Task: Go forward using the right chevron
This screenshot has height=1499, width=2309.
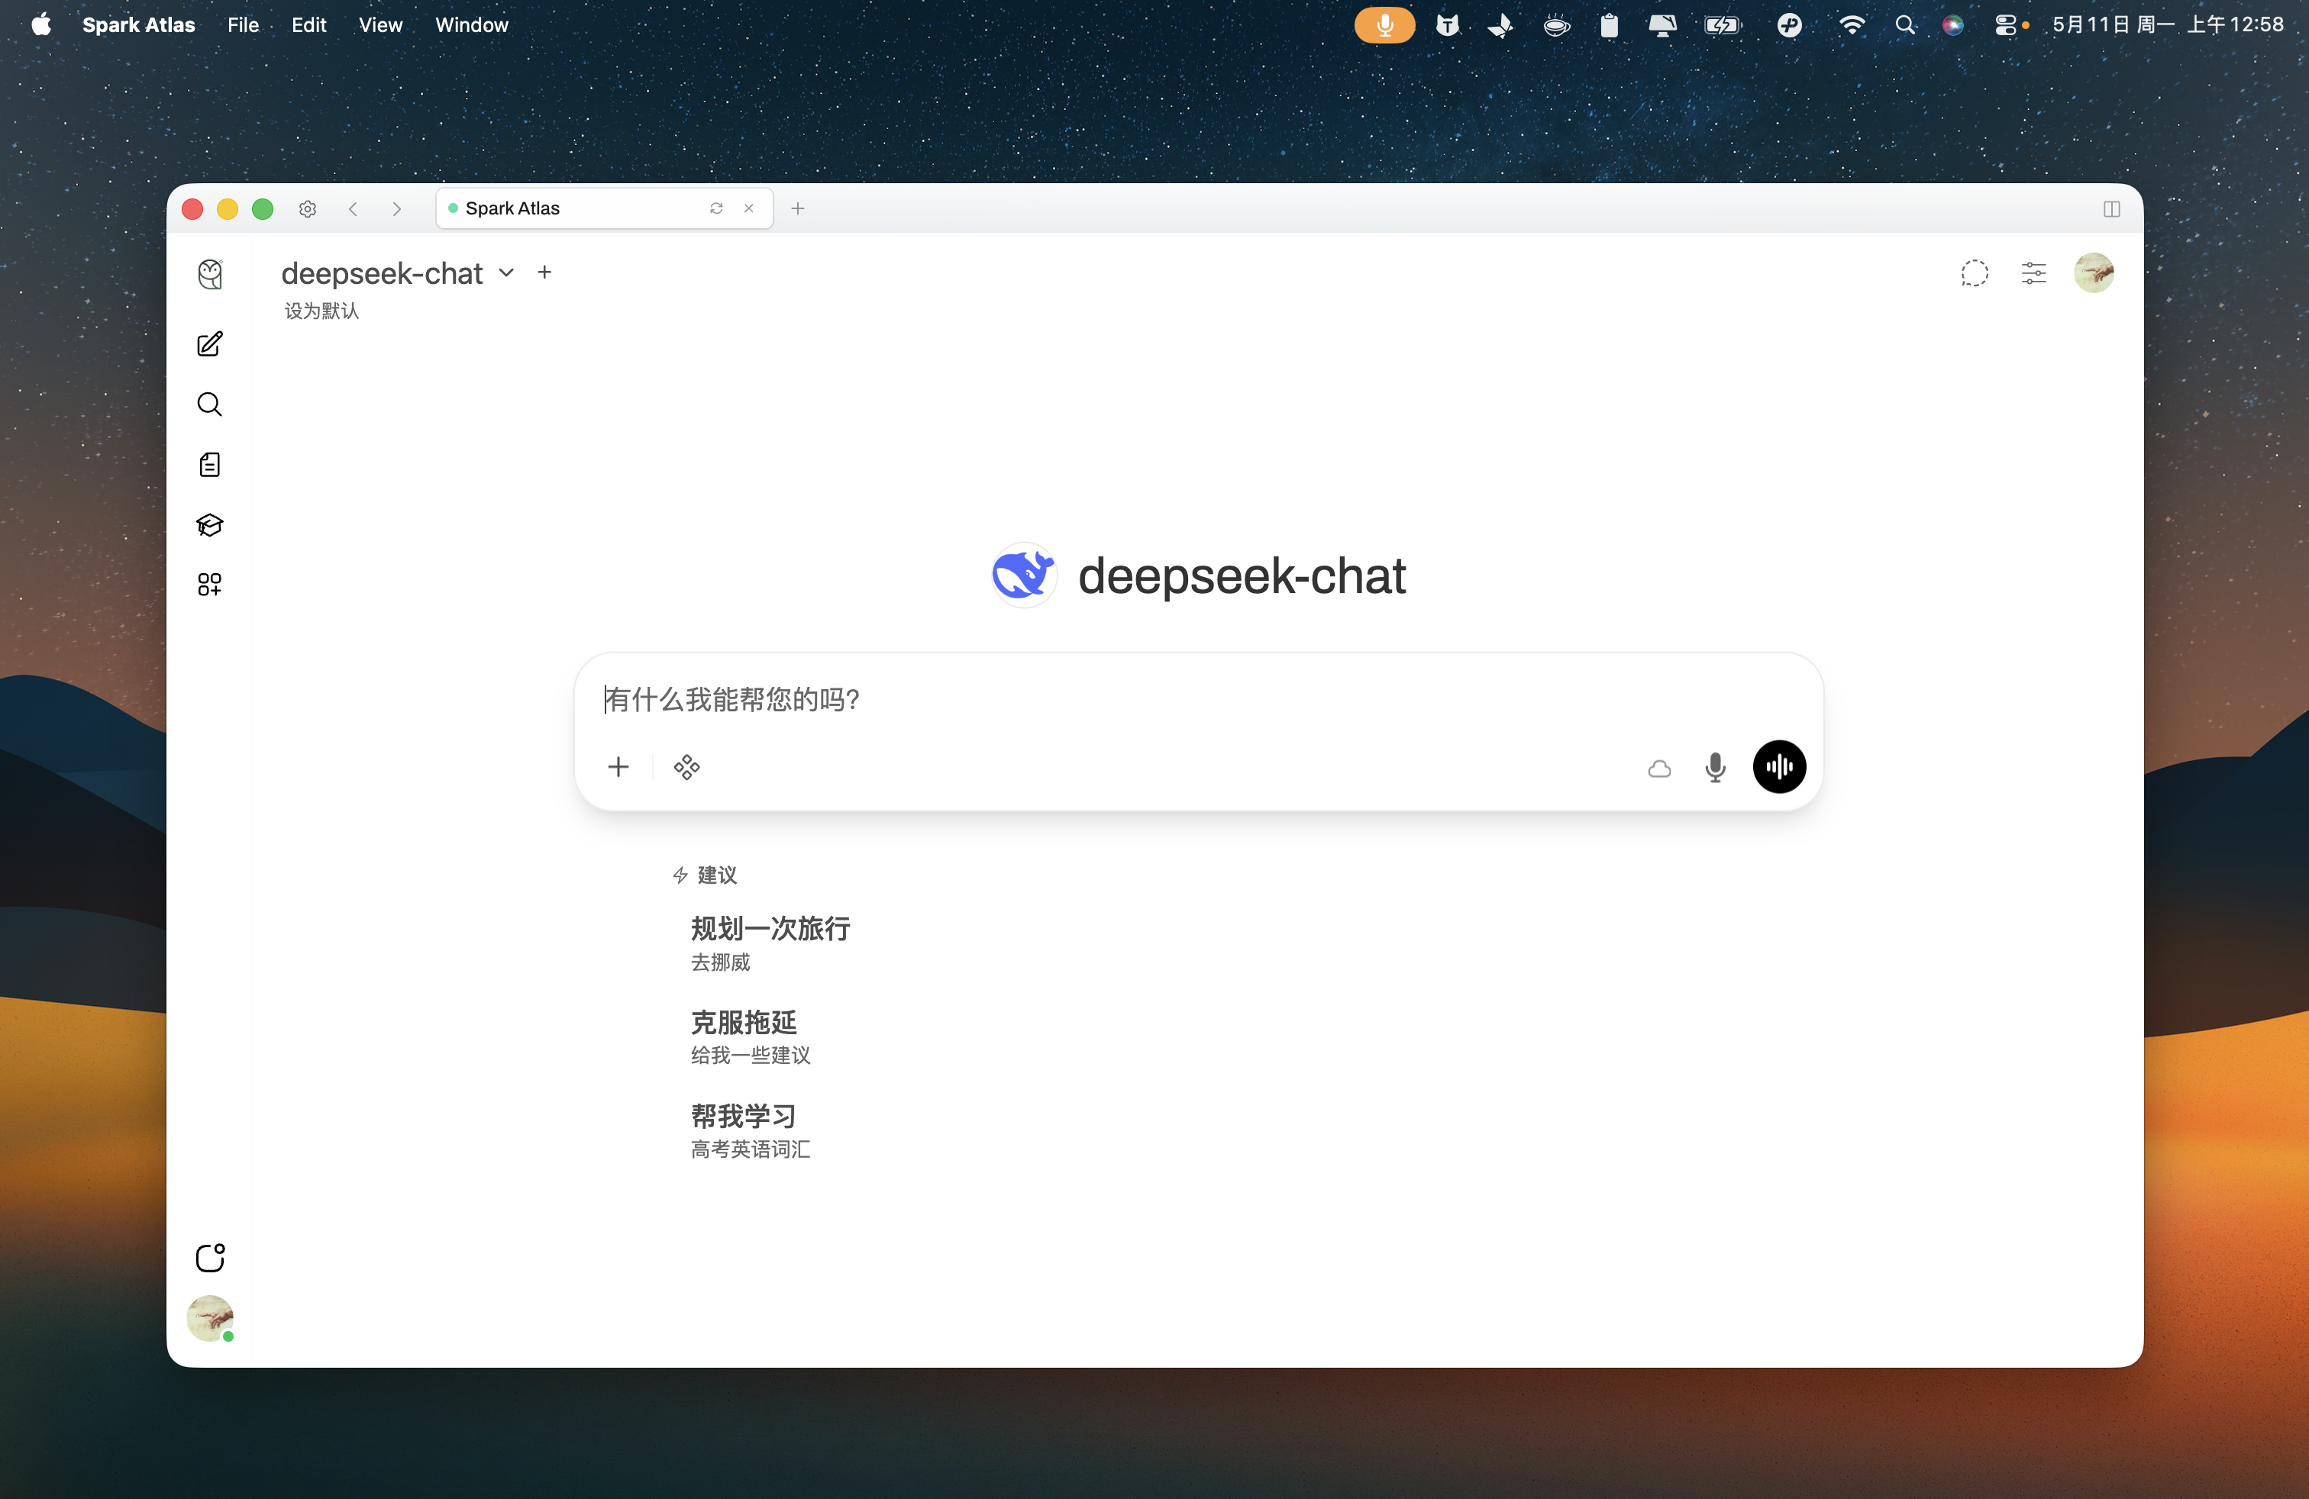Action: click(397, 208)
